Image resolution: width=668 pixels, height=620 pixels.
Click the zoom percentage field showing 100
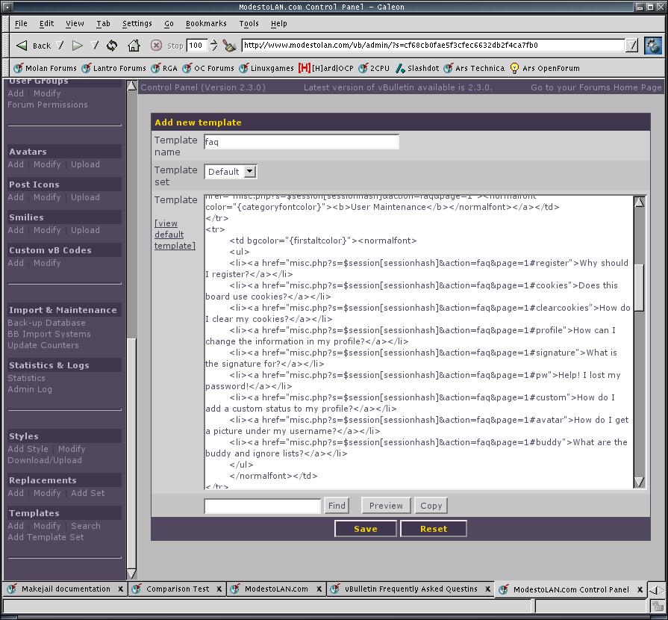[197, 46]
